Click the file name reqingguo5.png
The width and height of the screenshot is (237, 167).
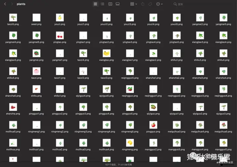click(x=130, y=78)
